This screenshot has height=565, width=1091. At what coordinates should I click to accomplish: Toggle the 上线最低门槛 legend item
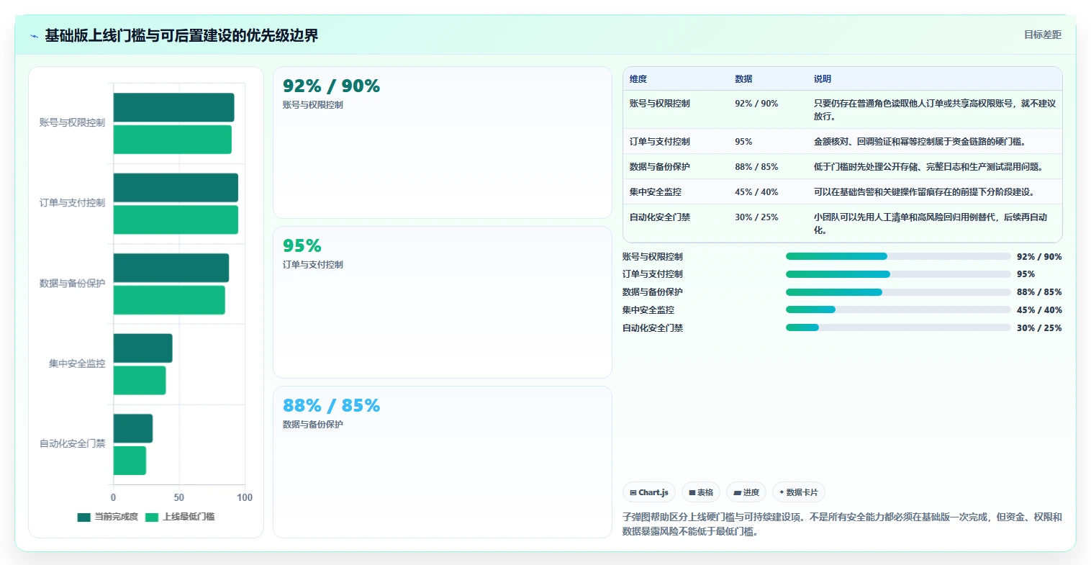point(180,517)
